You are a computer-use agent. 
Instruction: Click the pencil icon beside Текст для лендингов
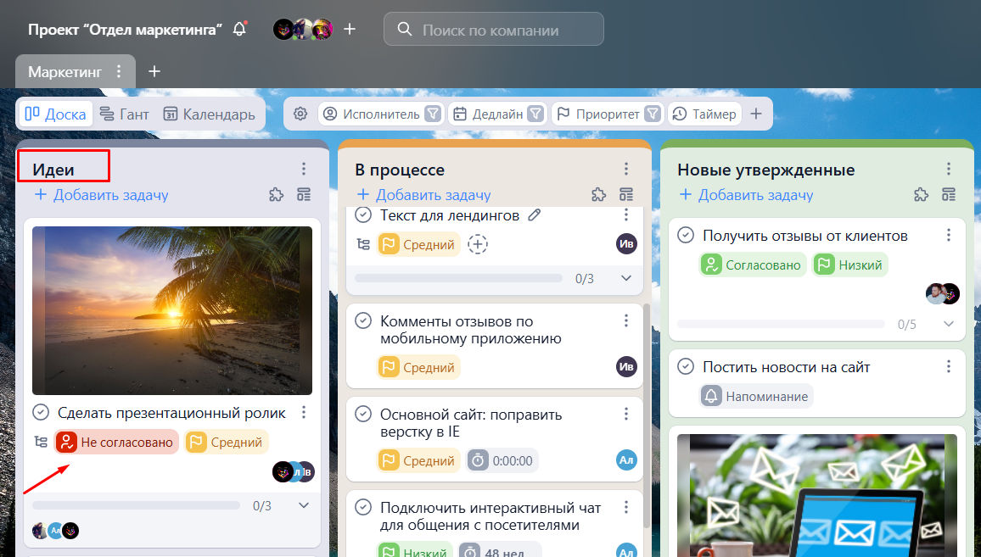click(x=534, y=215)
